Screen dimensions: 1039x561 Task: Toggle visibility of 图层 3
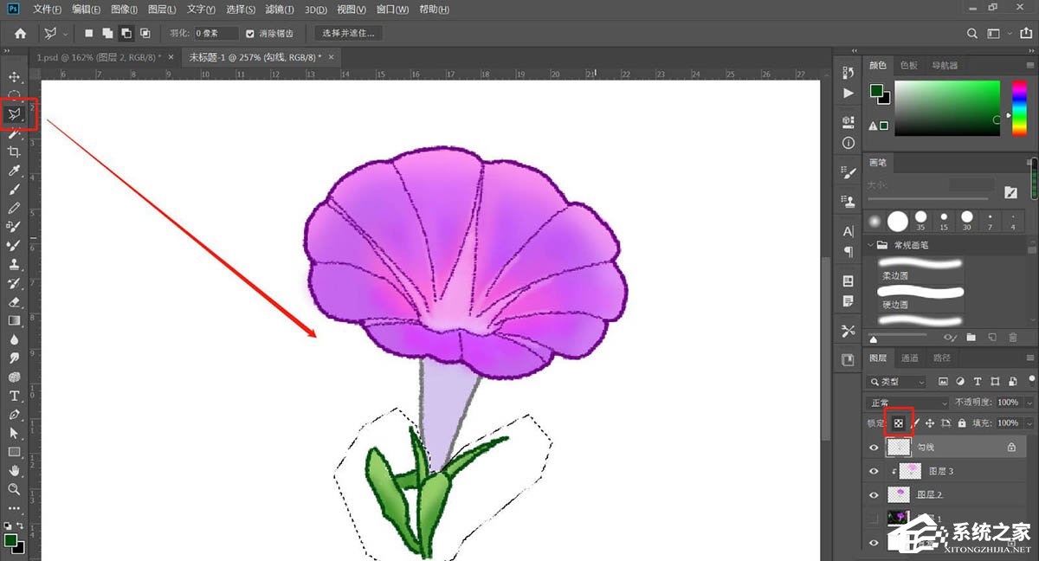[874, 472]
